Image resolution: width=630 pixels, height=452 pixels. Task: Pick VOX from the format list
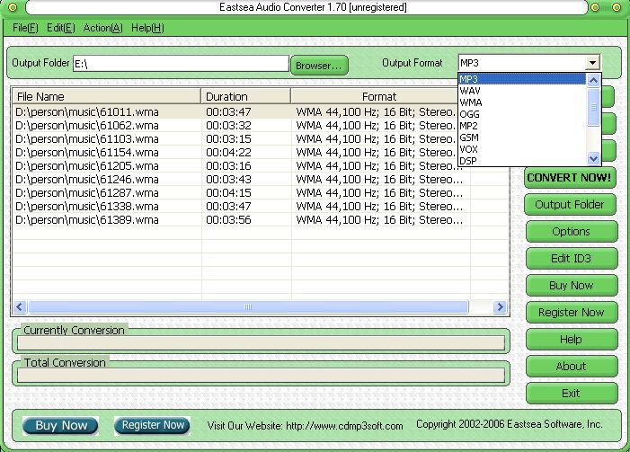point(522,149)
